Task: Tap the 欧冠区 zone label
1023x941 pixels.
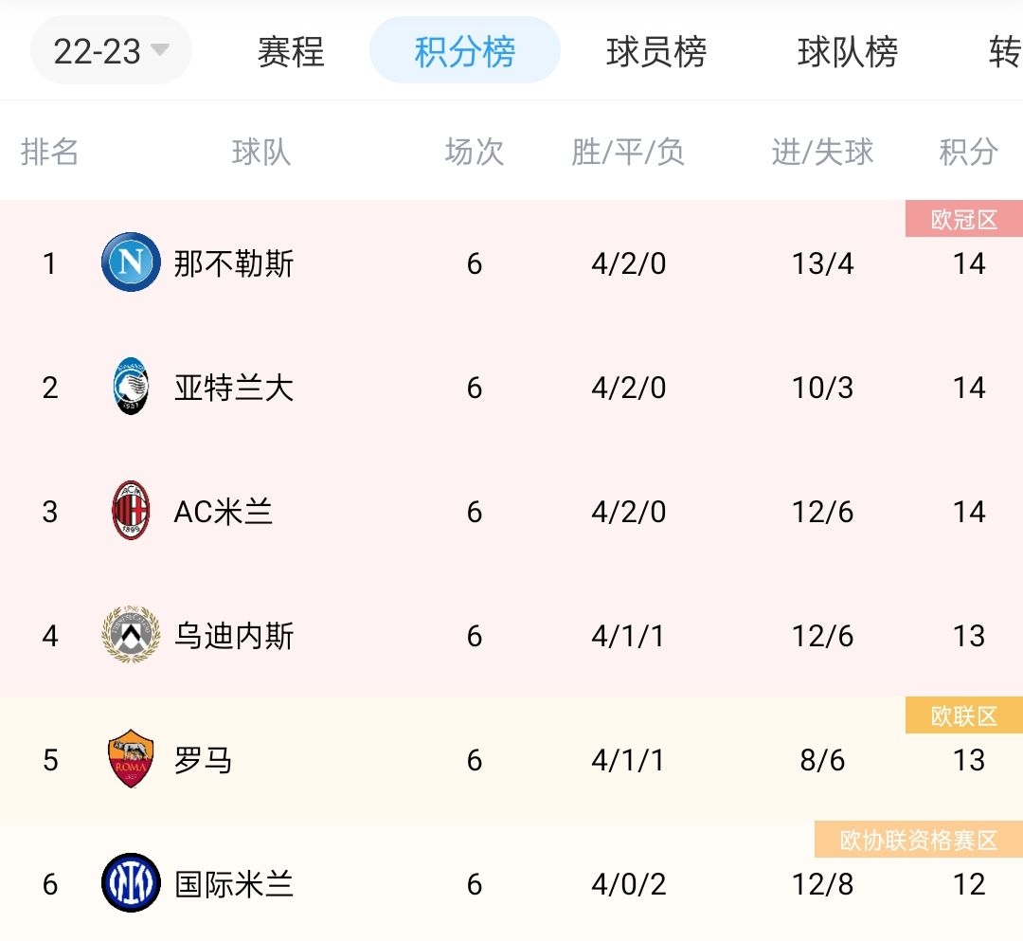Action: point(963,219)
